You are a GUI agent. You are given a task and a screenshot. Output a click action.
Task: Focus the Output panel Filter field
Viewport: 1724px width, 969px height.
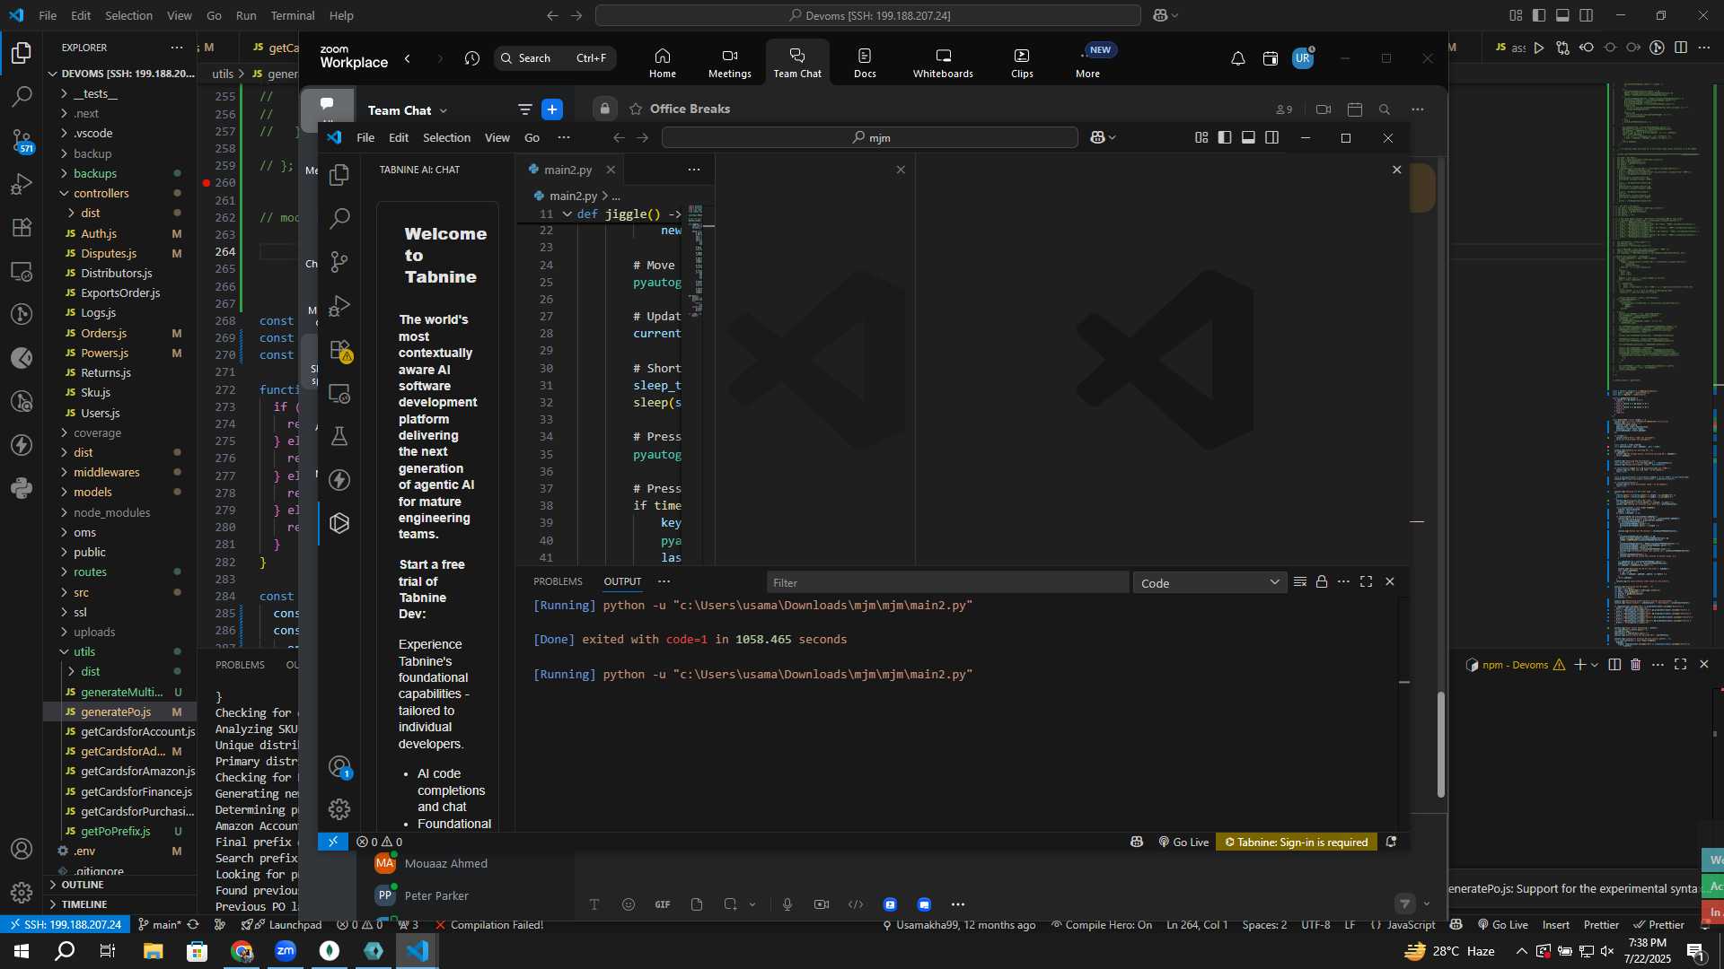tap(947, 583)
